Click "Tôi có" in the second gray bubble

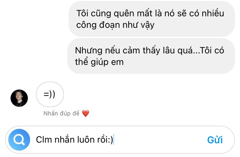[212, 51]
